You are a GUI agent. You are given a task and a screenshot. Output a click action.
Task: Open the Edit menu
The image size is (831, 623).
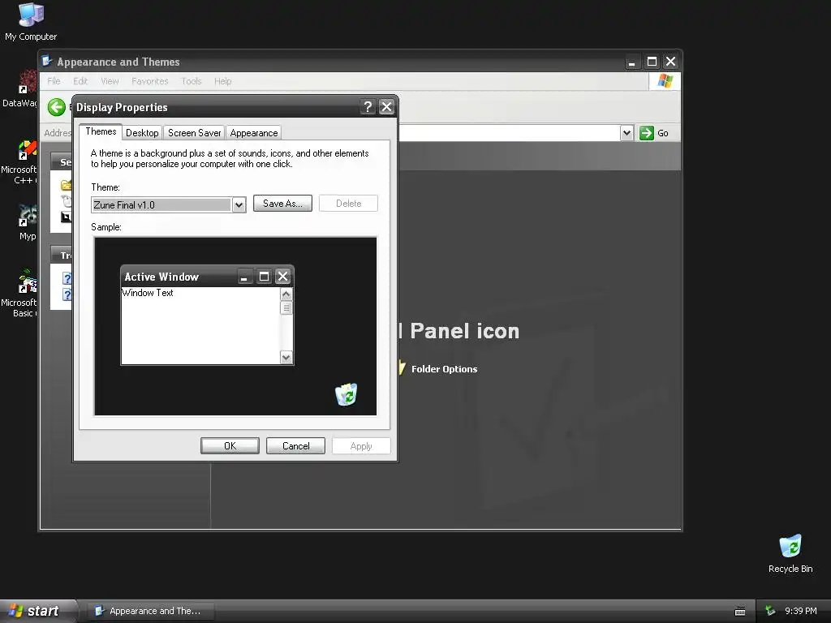tap(80, 81)
